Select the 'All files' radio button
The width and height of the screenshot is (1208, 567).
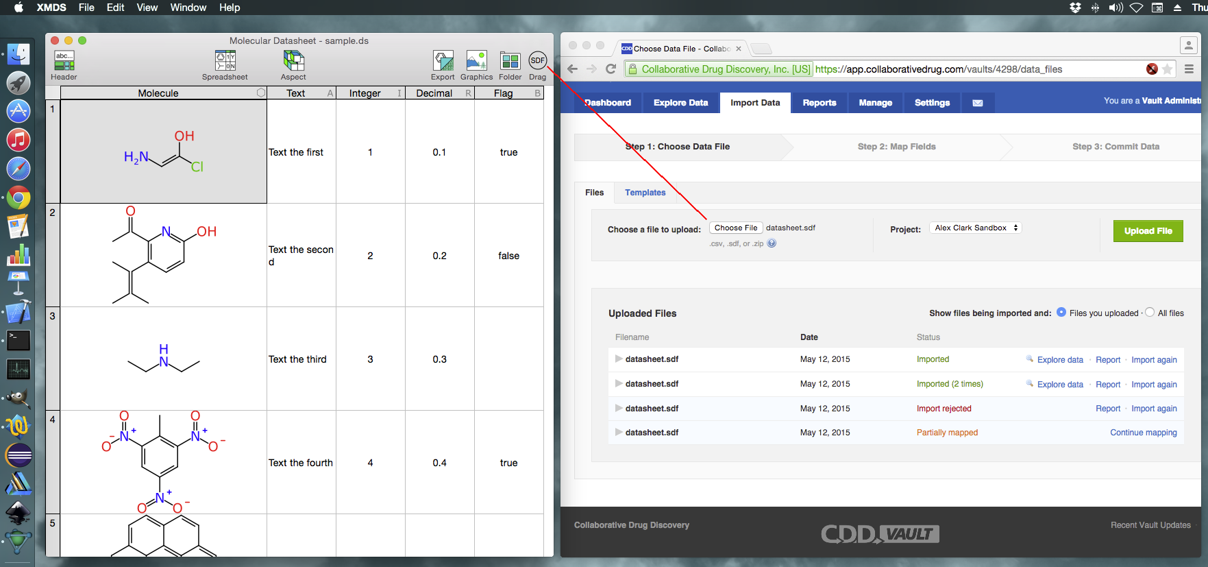(1150, 313)
